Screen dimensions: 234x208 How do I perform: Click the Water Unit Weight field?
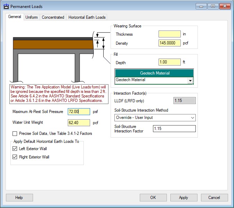[79, 123]
